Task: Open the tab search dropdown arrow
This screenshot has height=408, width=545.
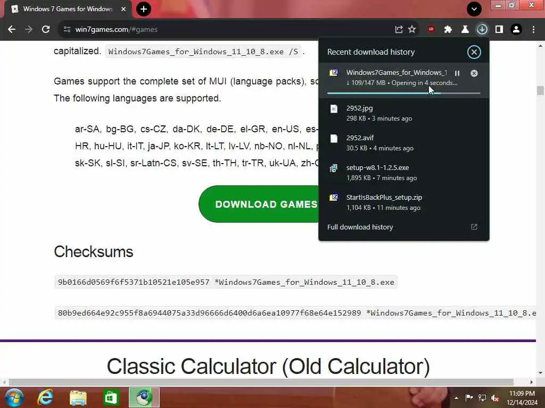Action: [x=474, y=9]
